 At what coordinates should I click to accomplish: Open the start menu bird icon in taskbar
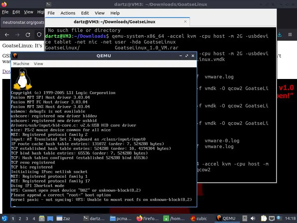(5, 218)
